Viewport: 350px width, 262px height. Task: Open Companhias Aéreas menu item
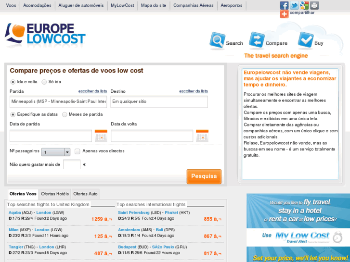coord(194,5)
